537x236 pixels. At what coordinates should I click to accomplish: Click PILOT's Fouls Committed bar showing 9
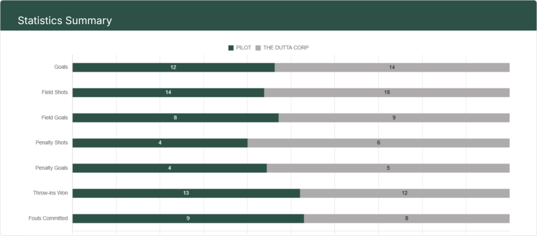(x=188, y=218)
